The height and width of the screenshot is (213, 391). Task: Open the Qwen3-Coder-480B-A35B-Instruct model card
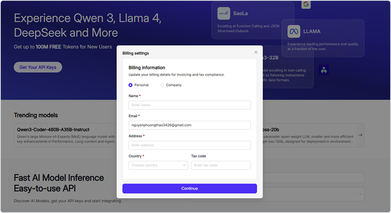tap(66, 135)
